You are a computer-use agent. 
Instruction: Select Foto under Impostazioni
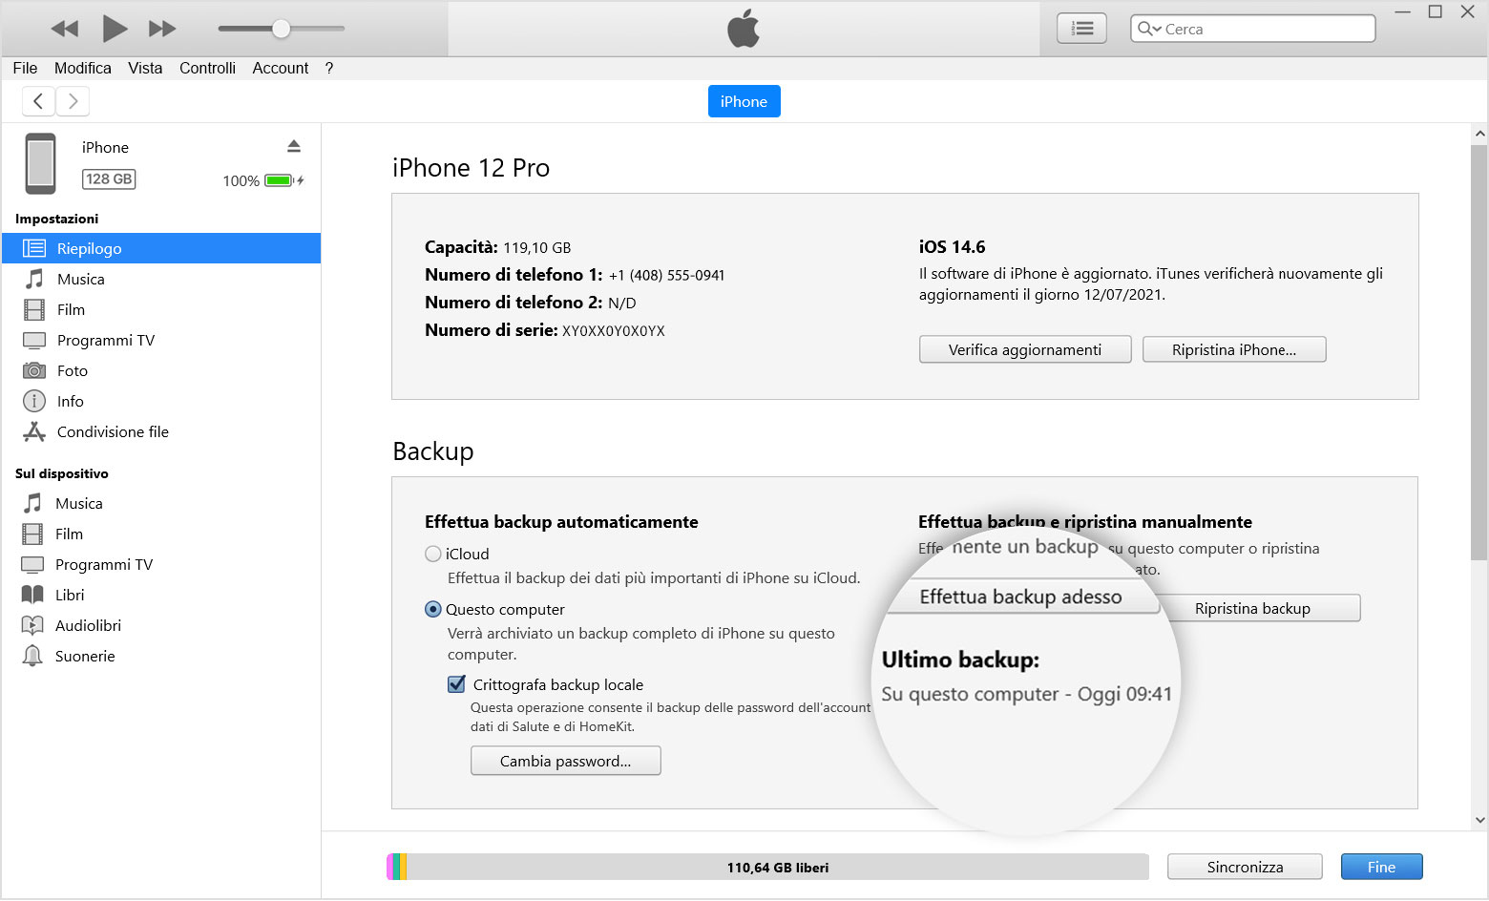coord(72,370)
